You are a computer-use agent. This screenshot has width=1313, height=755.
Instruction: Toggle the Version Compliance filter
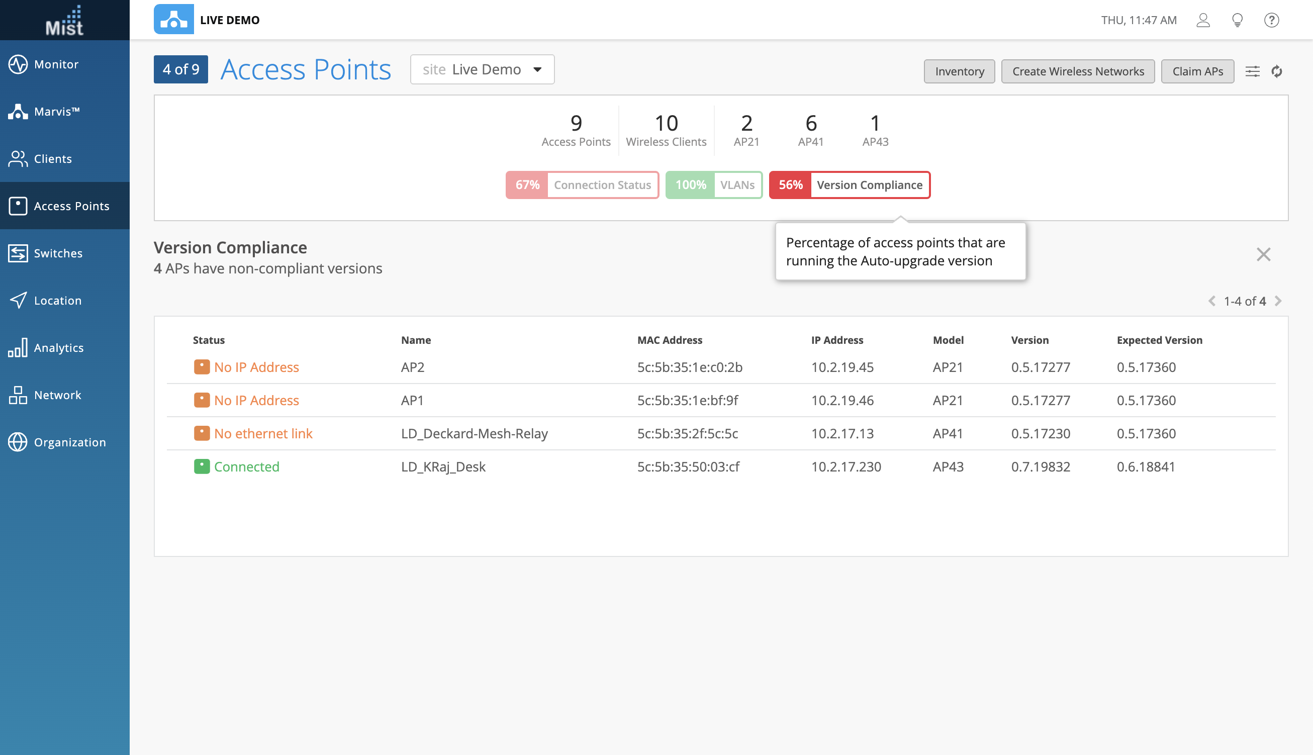[x=849, y=184]
